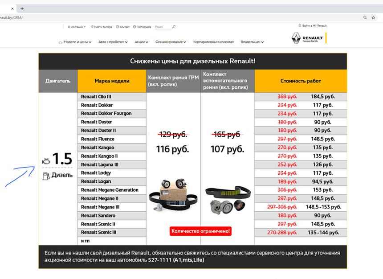Expand the 'О компании' dropdown

point(77,27)
